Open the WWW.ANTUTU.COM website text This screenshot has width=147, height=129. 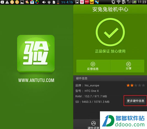[36, 80]
